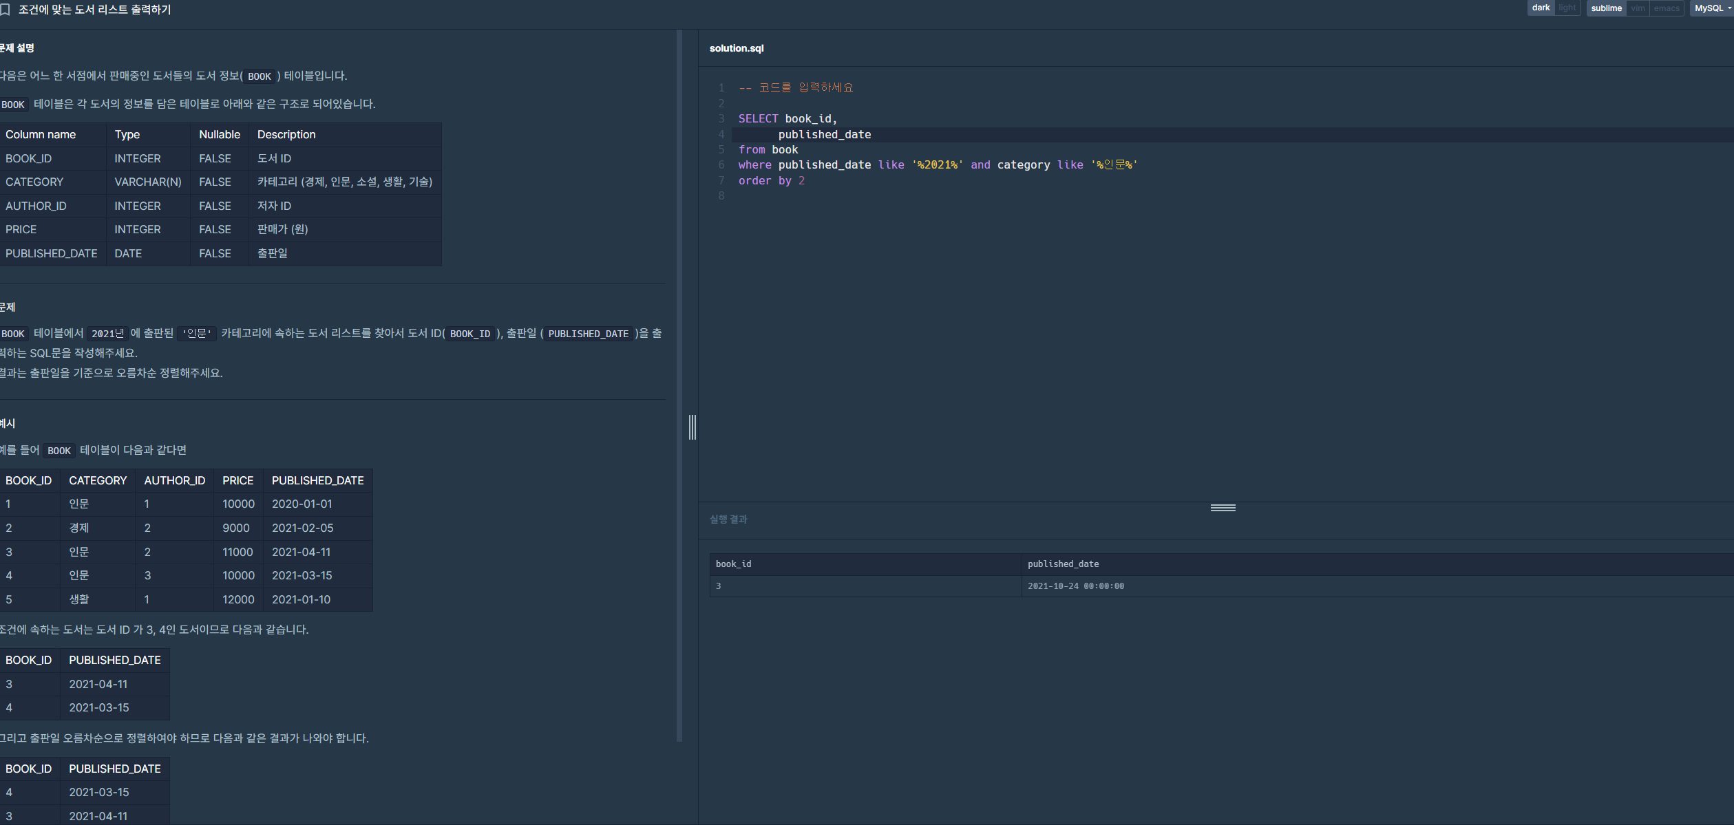Grab the horizontal result panel splitter handle
This screenshot has height=825, width=1734.
1223,508
